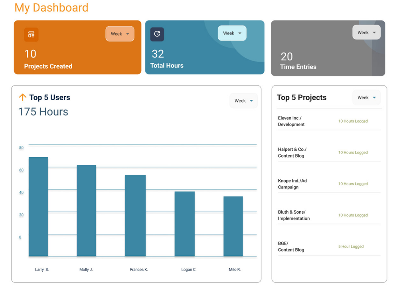399x286 pixels.
Task: Click hours logged for Knope Ind./Ad Campaign
Action: click(353, 184)
